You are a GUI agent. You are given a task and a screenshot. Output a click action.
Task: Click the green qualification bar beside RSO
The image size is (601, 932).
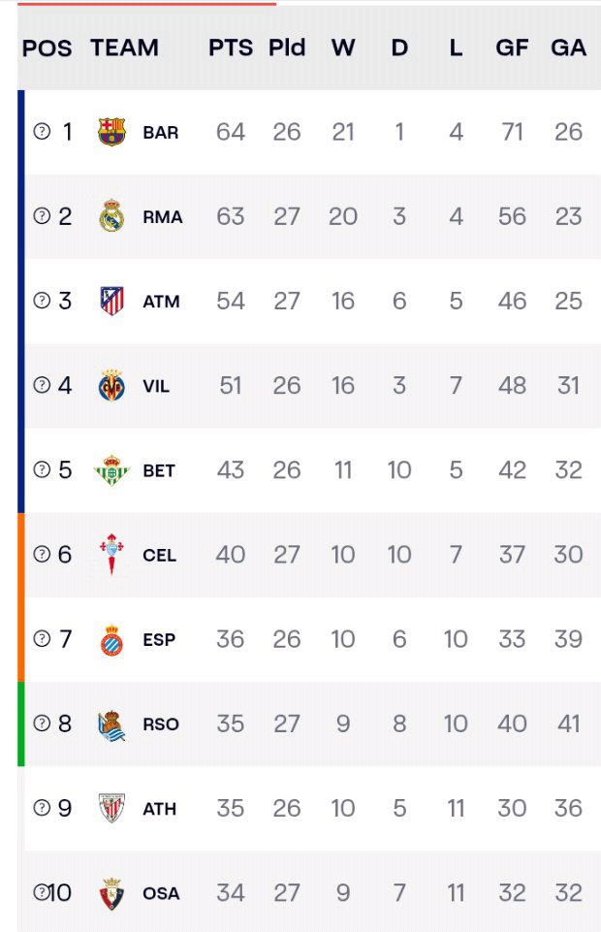20,724
